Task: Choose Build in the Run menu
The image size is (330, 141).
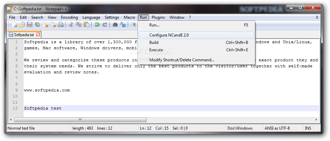Action: coord(197,43)
